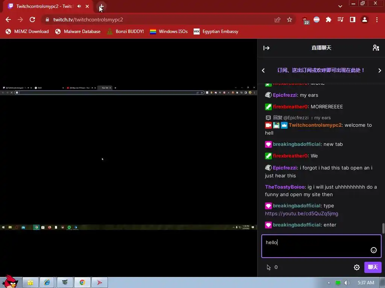Launch Internet Explorer from taskbar
This screenshot has width=385, height=288.
coord(47,283)
